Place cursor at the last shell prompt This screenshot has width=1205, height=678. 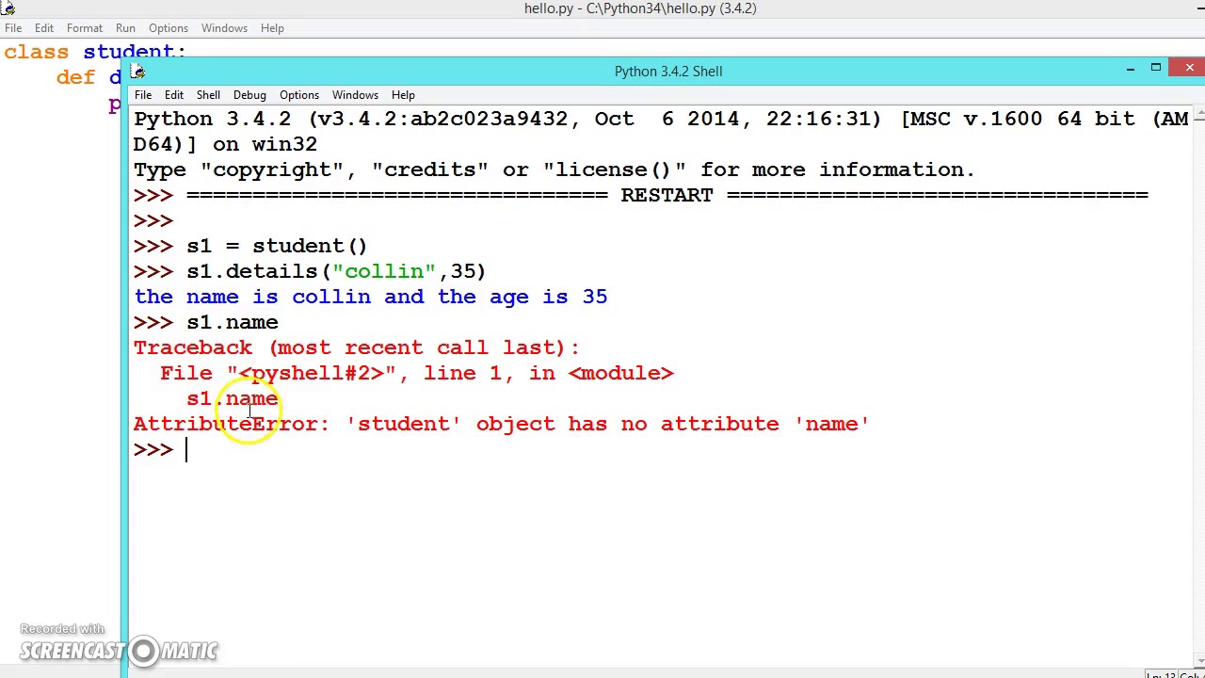pyautogui.click(x=186, y=450)
